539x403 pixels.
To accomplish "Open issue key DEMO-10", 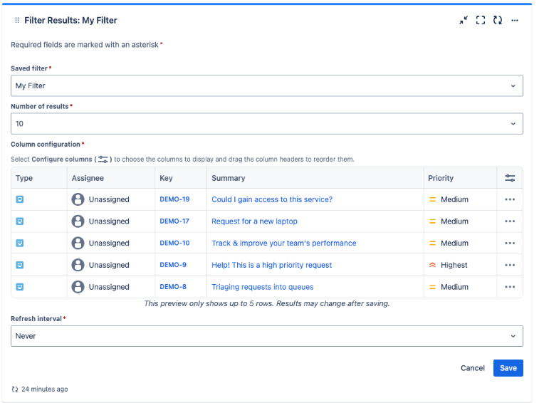I will (174, 243).
